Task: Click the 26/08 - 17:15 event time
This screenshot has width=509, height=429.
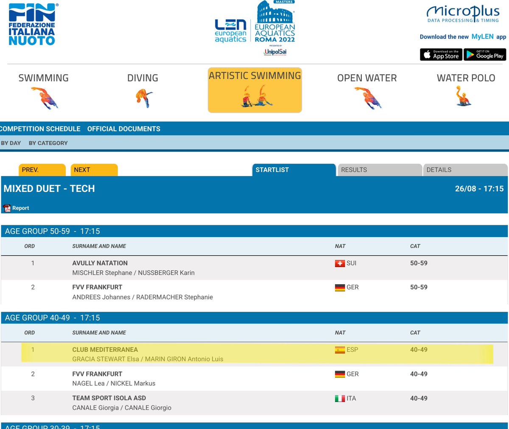Action: [479, 189]
